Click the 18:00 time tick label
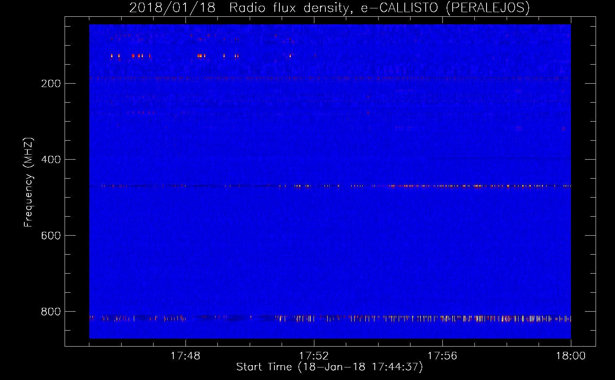Image resolution: width=615 pixels, height=380 pixels. pos(571,356)
